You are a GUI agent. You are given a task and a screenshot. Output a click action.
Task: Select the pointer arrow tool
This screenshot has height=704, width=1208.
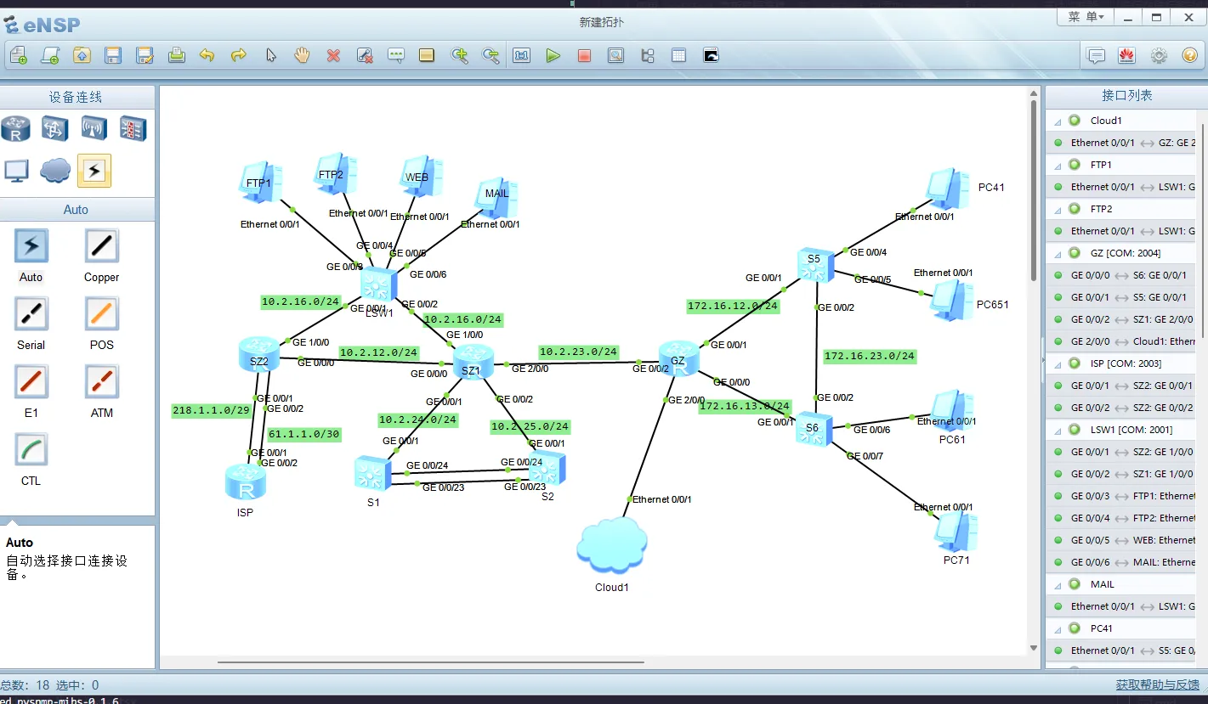270,56
